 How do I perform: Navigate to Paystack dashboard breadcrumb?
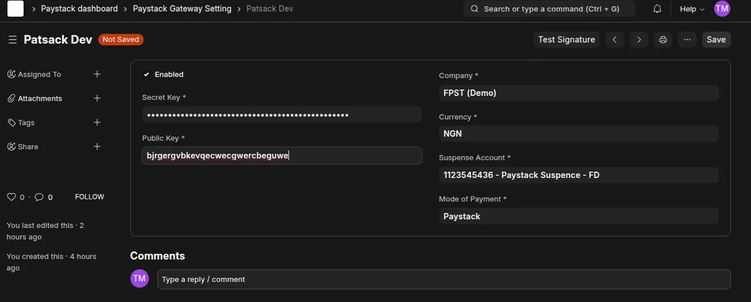(x=79, y=9)
